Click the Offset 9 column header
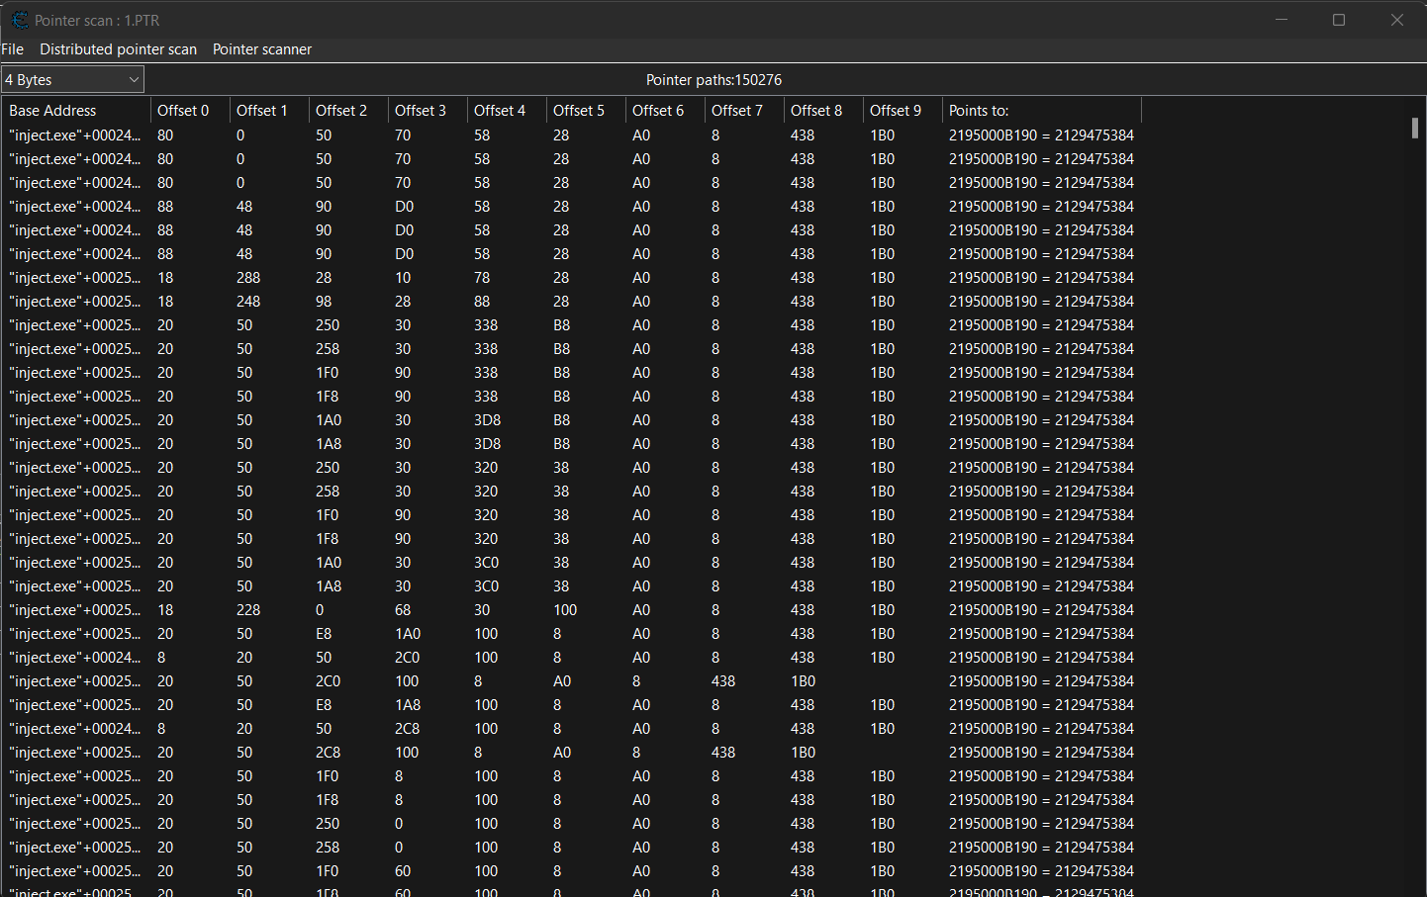This screenshot has height=897, width=1427. click(x=903, y=111)
